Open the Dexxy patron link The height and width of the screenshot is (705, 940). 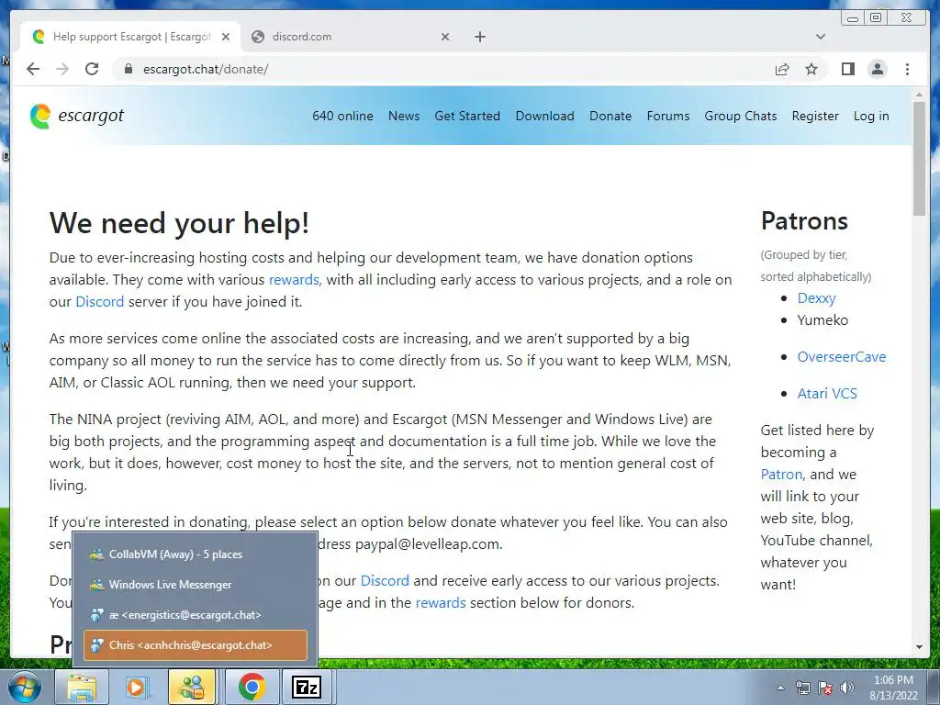click(816, 298)
